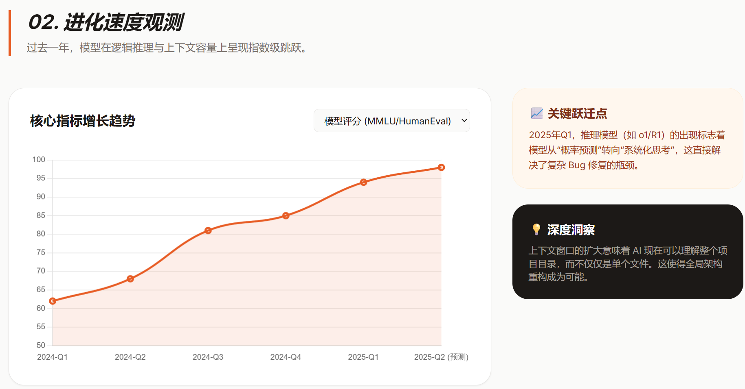This screenshot has width=745, height=389.
Task: Click the 2024-Q4 data point on chart
Action: coord(286,215)
